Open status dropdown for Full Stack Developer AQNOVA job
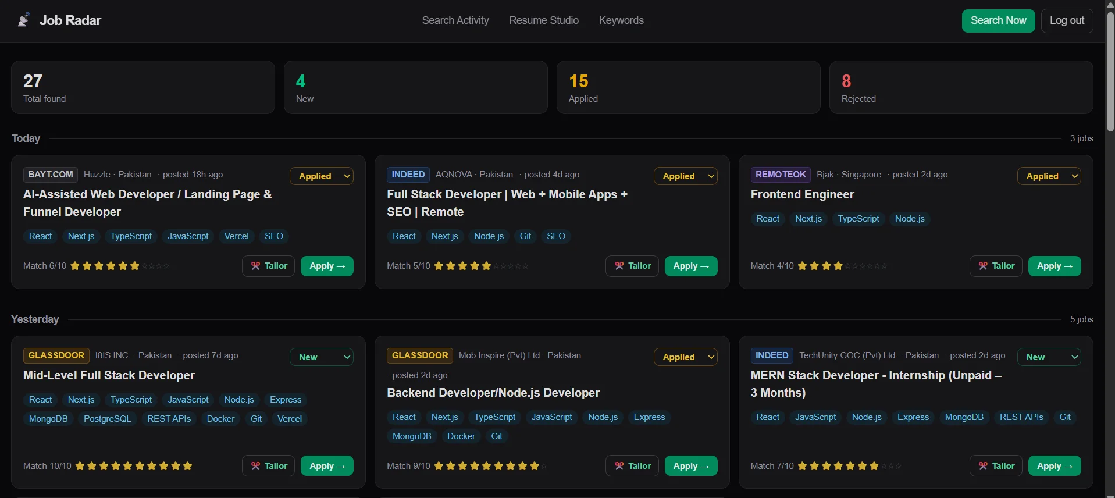The height and width of the screenshot is (498, 1115). 685,176
